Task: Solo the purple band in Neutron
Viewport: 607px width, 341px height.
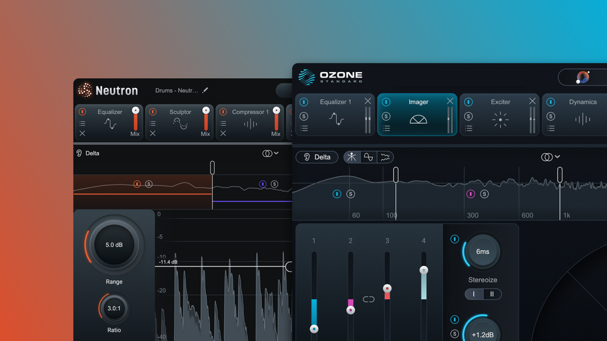Action: pos(274,184)
